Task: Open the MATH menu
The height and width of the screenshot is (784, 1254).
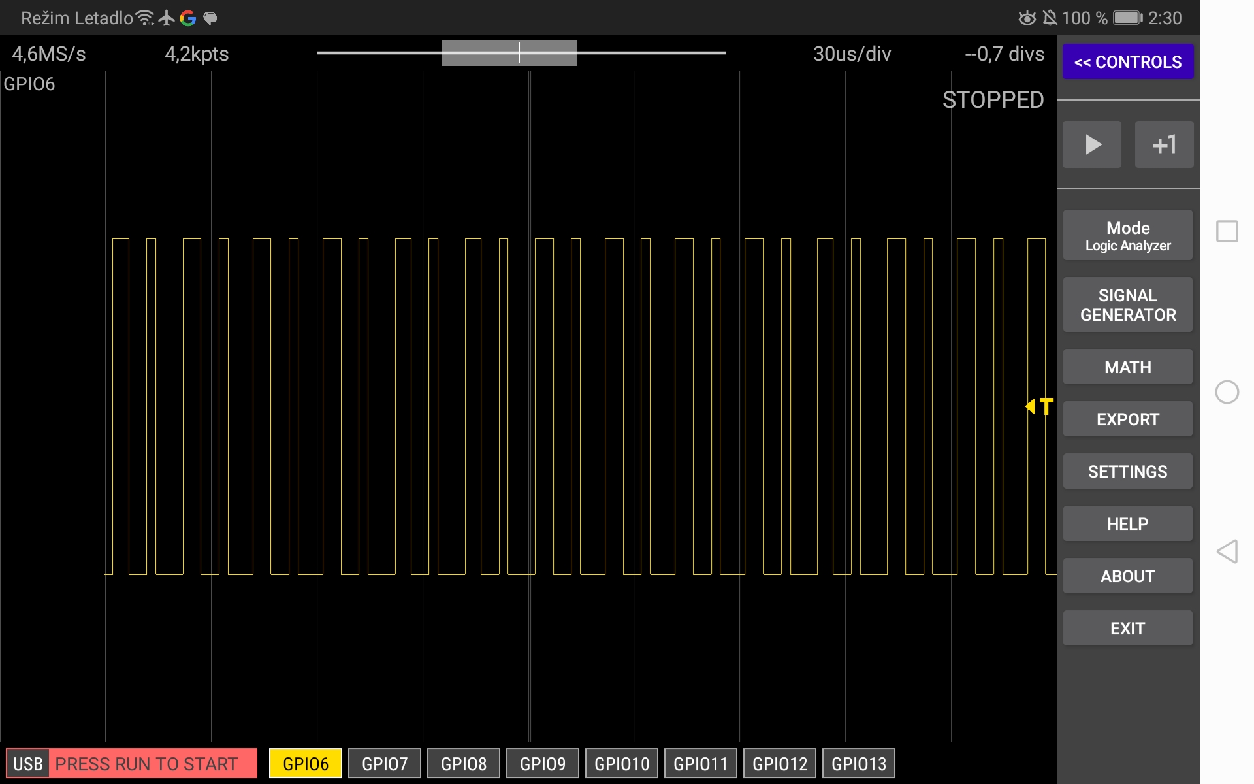Action: [1127, 367]
